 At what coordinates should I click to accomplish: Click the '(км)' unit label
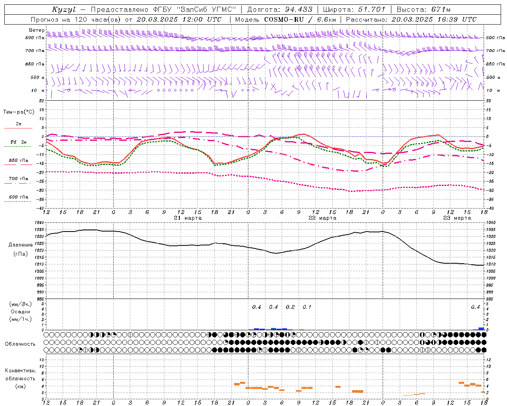pos(21,386)
